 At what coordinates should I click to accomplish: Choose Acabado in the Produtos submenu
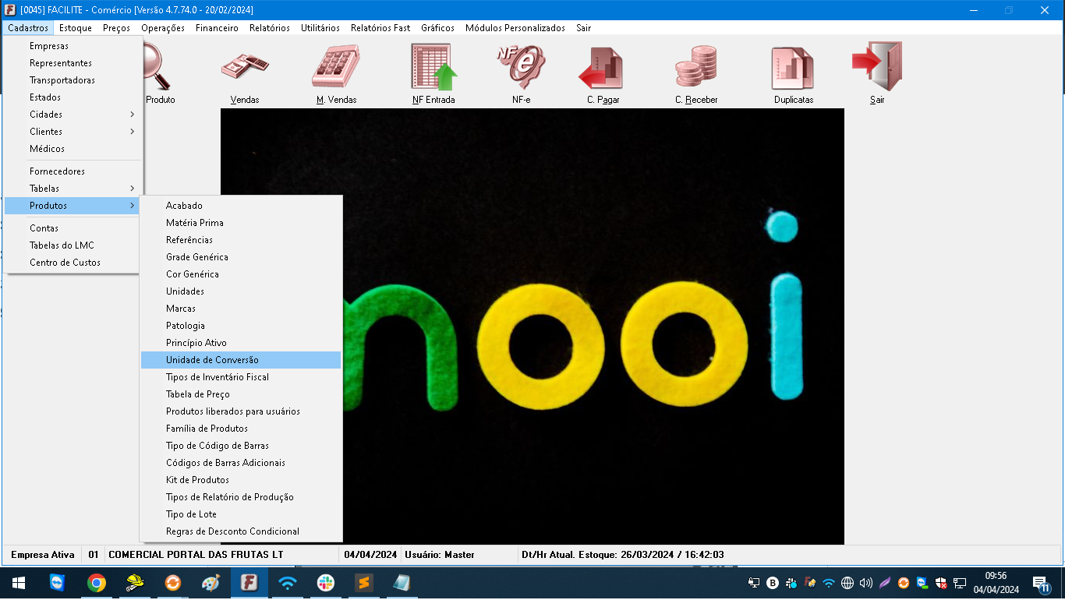click(x=241, y=206)
